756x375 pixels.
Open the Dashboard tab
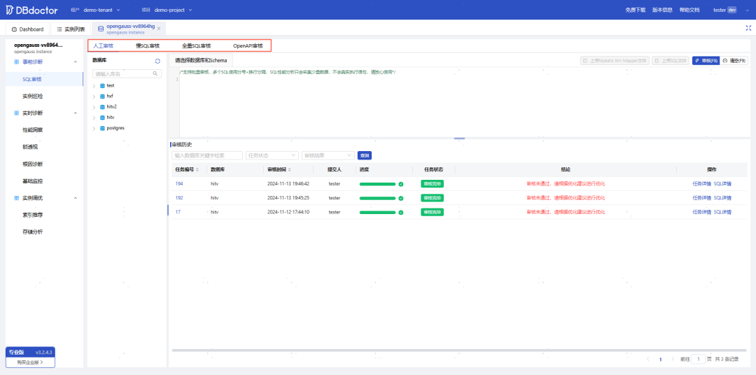(x=27, y=29)
